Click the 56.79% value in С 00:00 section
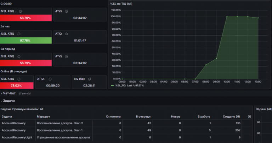 [x=25, y=18]
